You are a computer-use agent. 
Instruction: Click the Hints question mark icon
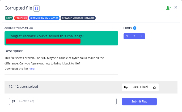(x=135, y=28)
